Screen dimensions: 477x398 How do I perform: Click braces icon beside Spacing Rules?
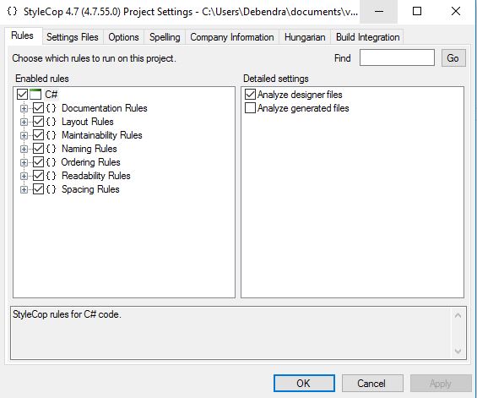51,189
